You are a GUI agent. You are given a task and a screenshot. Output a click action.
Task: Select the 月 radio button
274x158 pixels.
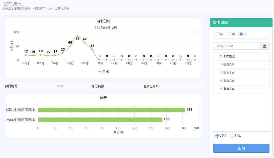click(229, 34)
